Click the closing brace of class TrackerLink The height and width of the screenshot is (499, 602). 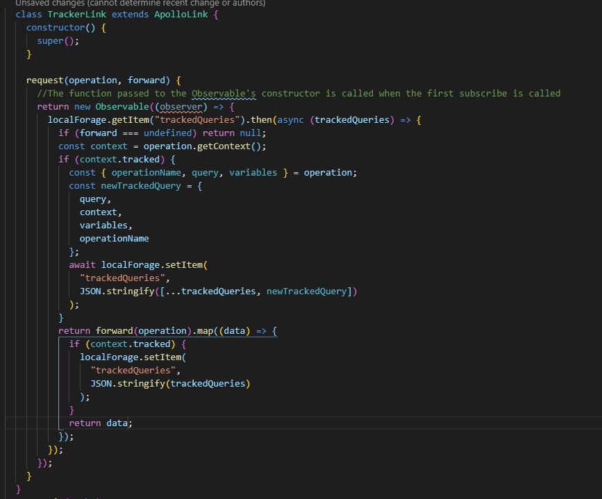(18, 489)
